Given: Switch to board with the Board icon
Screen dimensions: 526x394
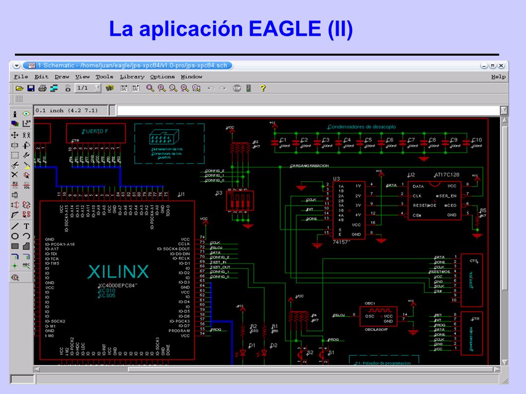Looking at the screenshot, I should click(68, 88).
